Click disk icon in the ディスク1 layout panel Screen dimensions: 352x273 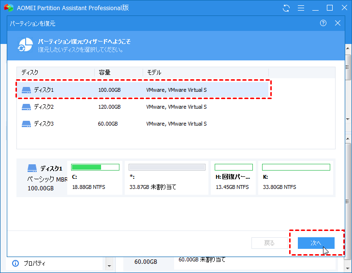point(32,168)
